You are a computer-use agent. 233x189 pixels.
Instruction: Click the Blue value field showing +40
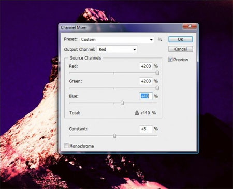coord(146,96)
